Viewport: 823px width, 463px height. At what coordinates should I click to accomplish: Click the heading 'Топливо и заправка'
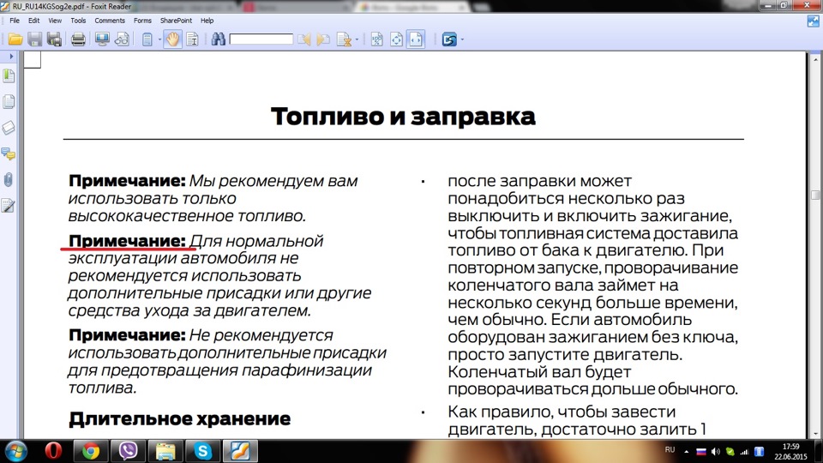tap(403, 117)
